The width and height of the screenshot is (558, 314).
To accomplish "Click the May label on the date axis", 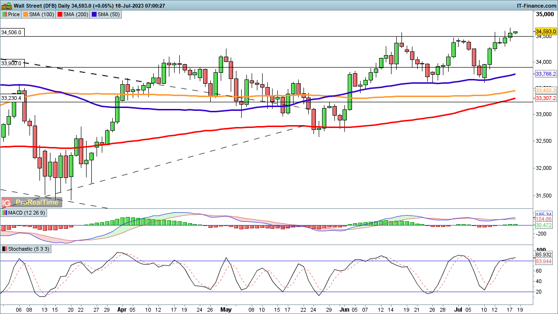I will (x=226, y=310).
